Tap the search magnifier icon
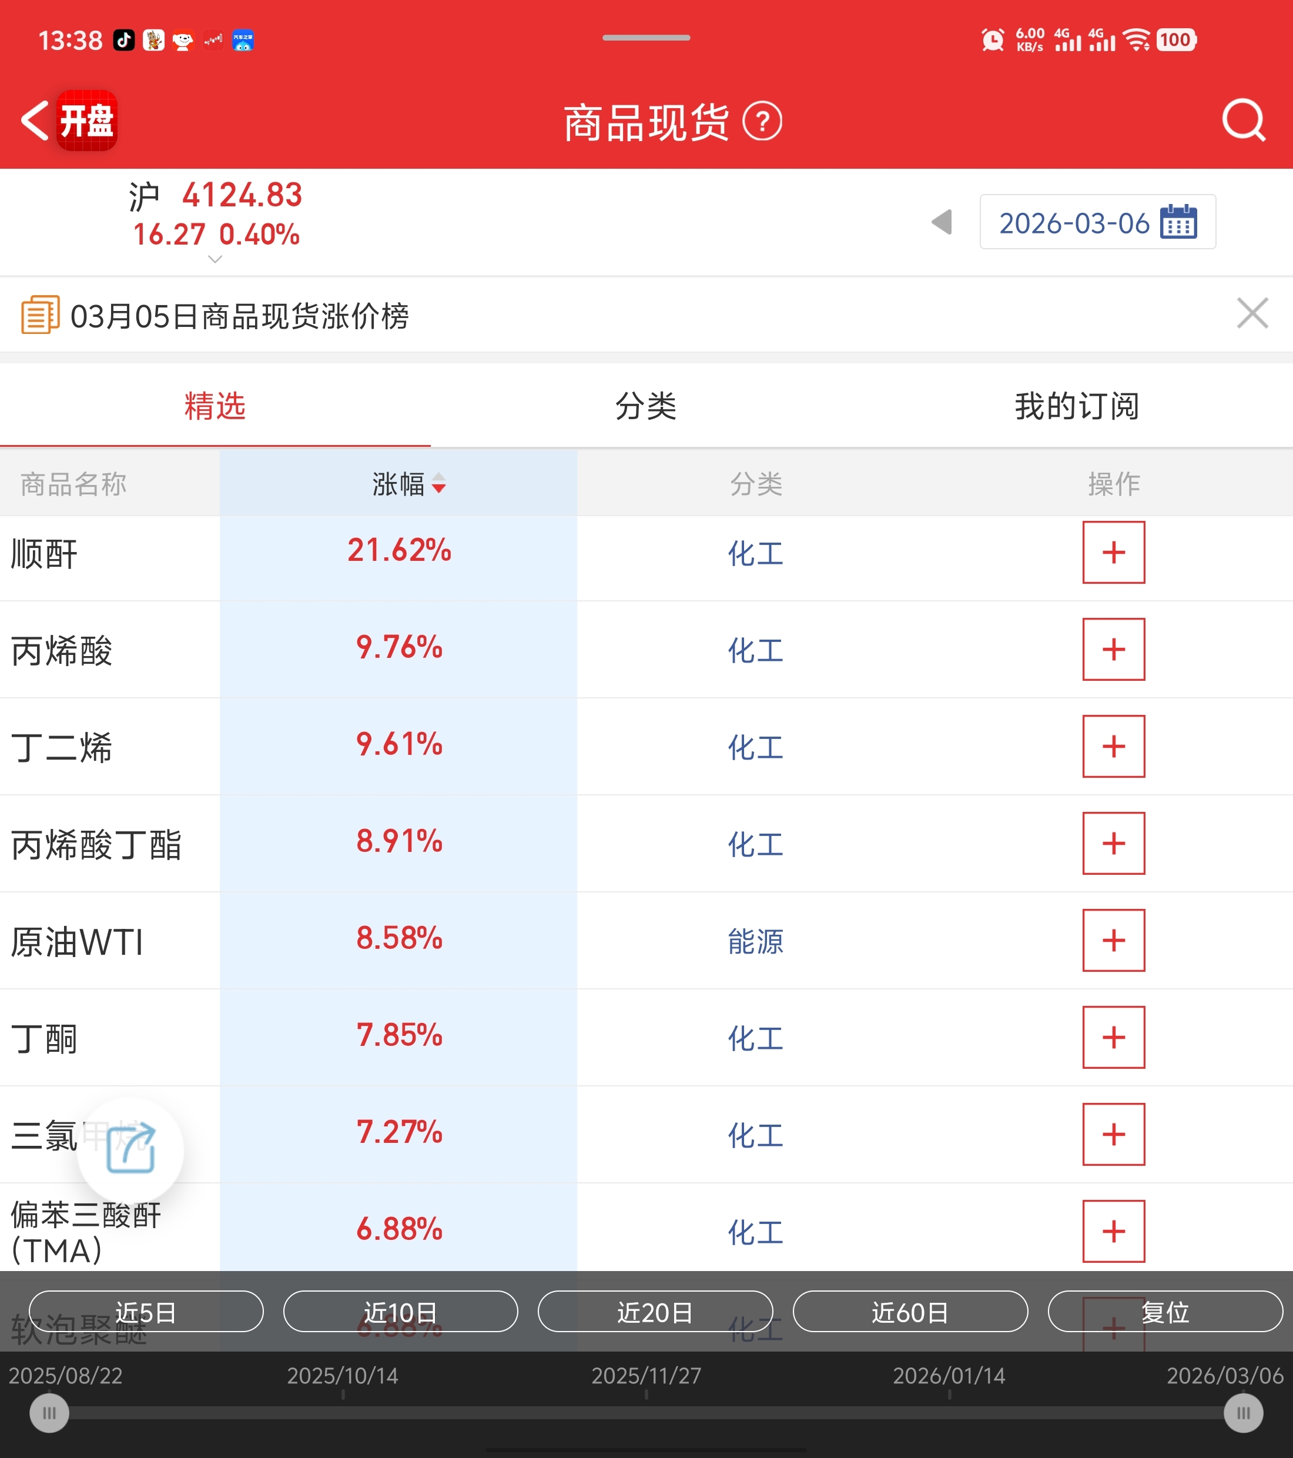The height and width of the screenshot is (1458, 1293). [1243, 121]
